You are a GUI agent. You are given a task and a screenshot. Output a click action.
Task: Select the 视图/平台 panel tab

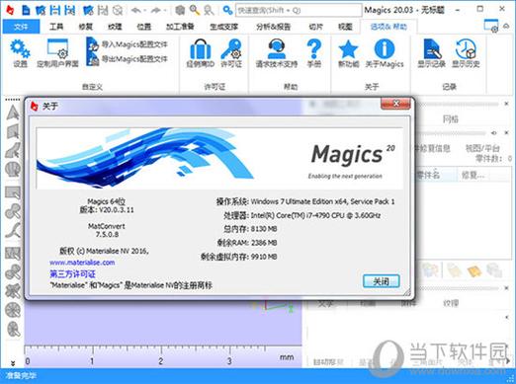[482, 148]
